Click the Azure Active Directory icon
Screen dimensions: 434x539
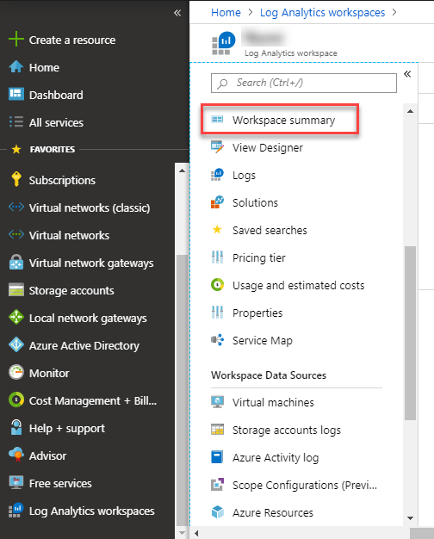15,344
